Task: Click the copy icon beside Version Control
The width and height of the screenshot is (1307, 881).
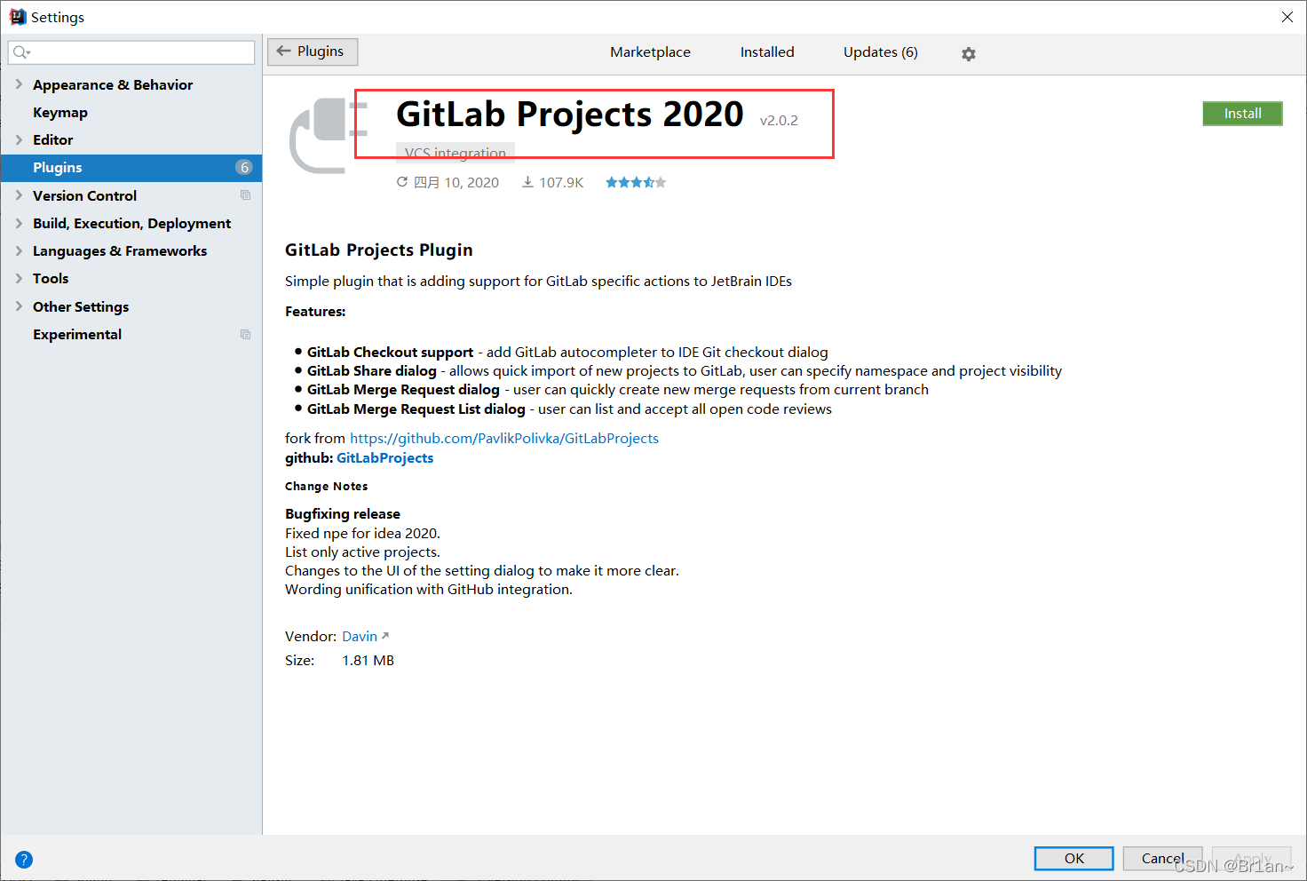Action: (246, 195)
